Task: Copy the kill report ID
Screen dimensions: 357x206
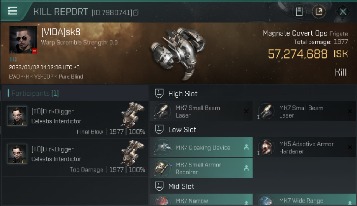Action: (136, 13)
